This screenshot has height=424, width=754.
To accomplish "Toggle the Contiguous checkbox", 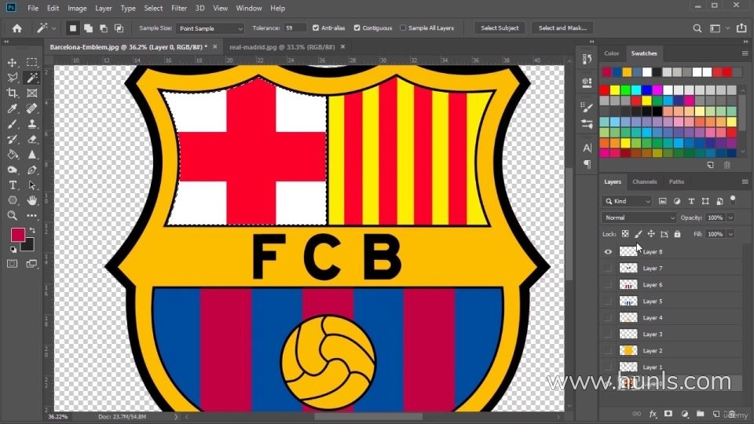I will pyautogui.click(x=357, y=28).
